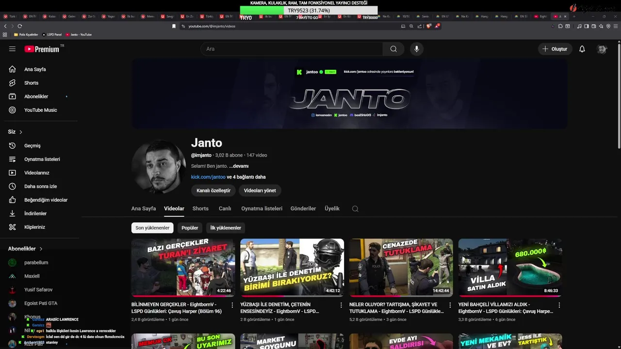Screen dimensions: 621x349
Task: Open the Canlı channel tab
Action: click(x=225, y=208)
